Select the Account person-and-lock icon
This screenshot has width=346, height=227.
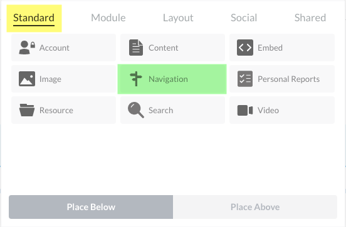pyautogui.click(x=27, y=48)
